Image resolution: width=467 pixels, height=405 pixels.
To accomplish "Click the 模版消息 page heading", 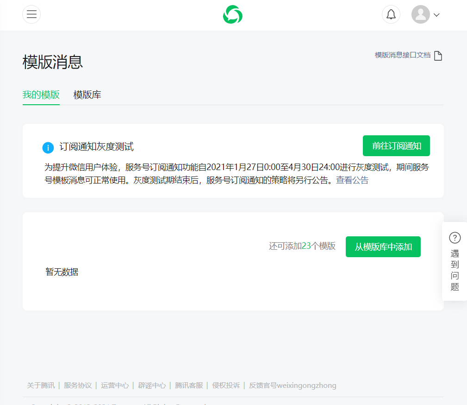I will 53,62.
